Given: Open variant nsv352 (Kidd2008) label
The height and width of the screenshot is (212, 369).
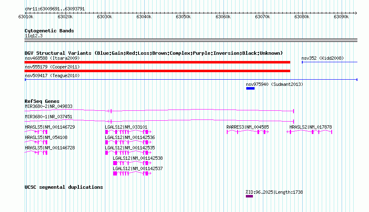Looking at the screenshot, I should 323,58.
